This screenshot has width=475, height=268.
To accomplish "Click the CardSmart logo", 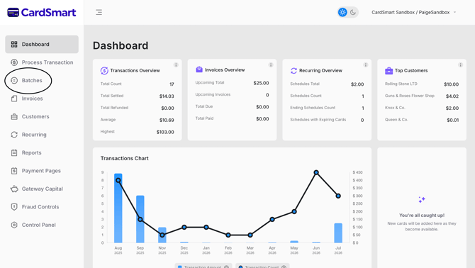I will [42, 13].
